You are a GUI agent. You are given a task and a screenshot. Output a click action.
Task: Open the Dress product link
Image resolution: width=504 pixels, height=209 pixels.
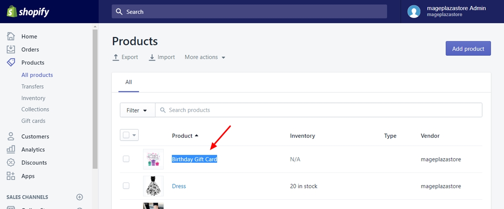click(x=179, y=186)
